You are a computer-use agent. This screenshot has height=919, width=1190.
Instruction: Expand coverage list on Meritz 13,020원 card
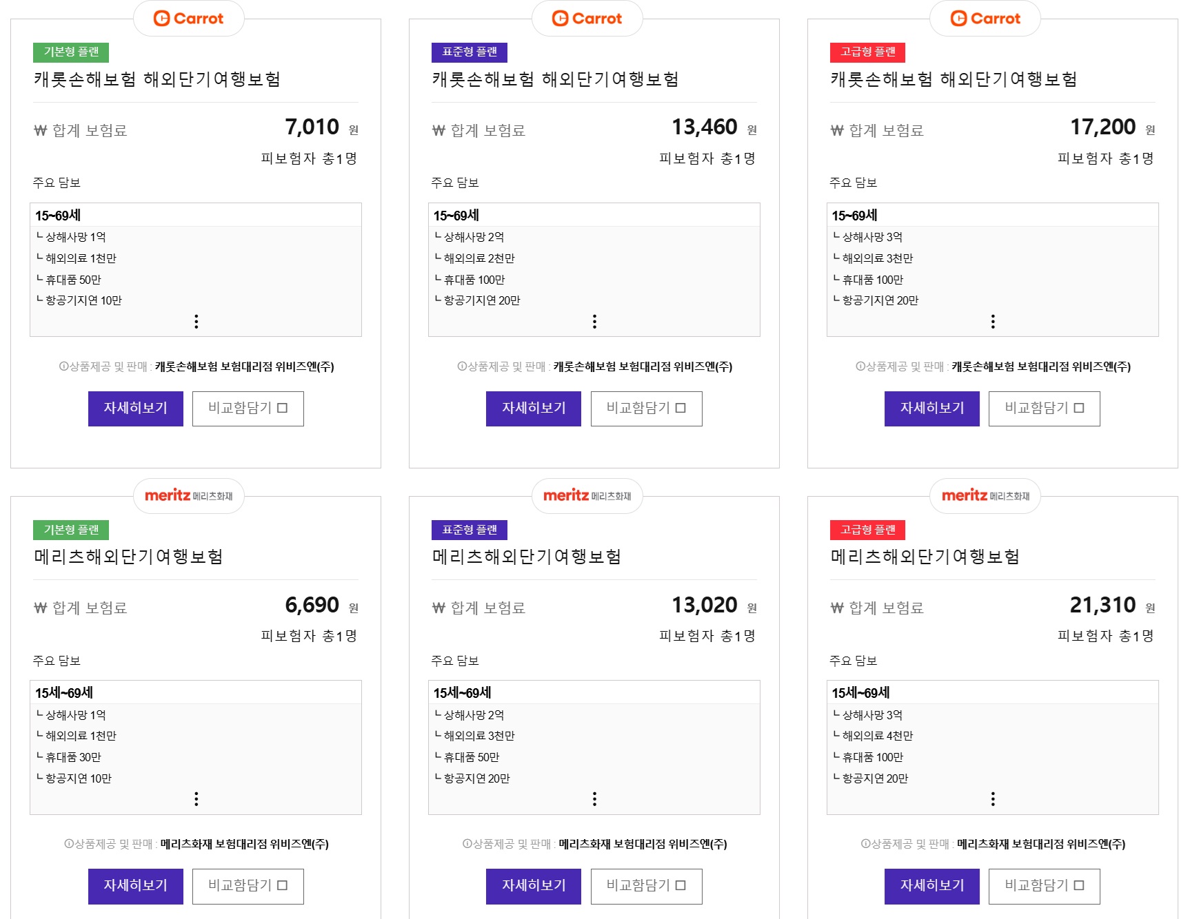pyautogui.click(x=594, y=799)
